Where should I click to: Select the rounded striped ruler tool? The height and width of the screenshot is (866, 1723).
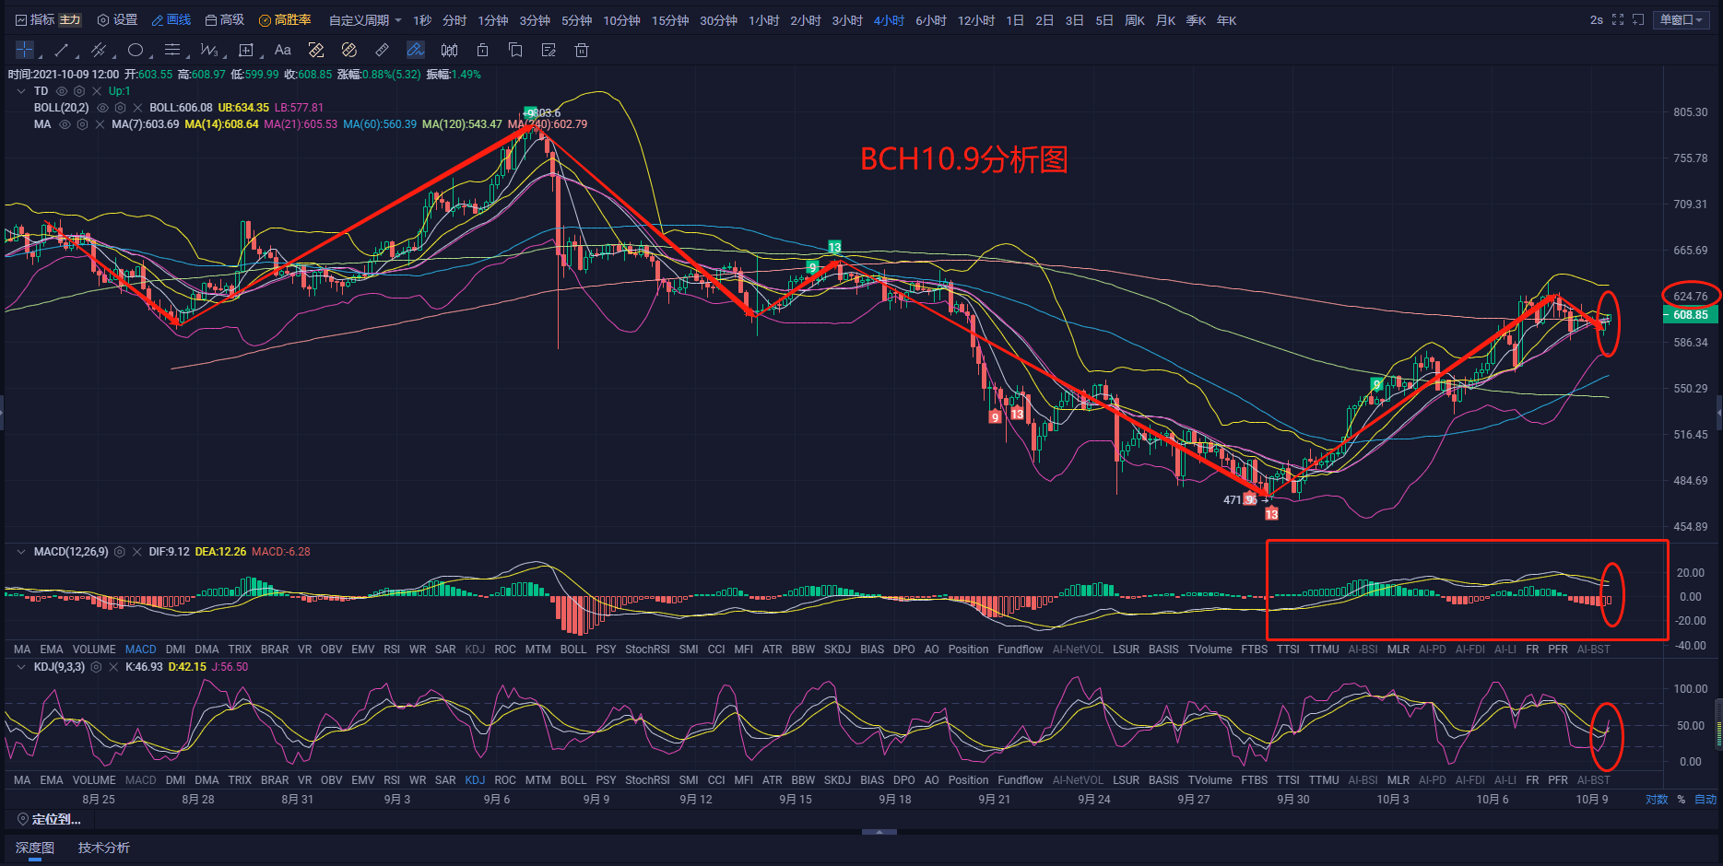[x=348, y=50]
